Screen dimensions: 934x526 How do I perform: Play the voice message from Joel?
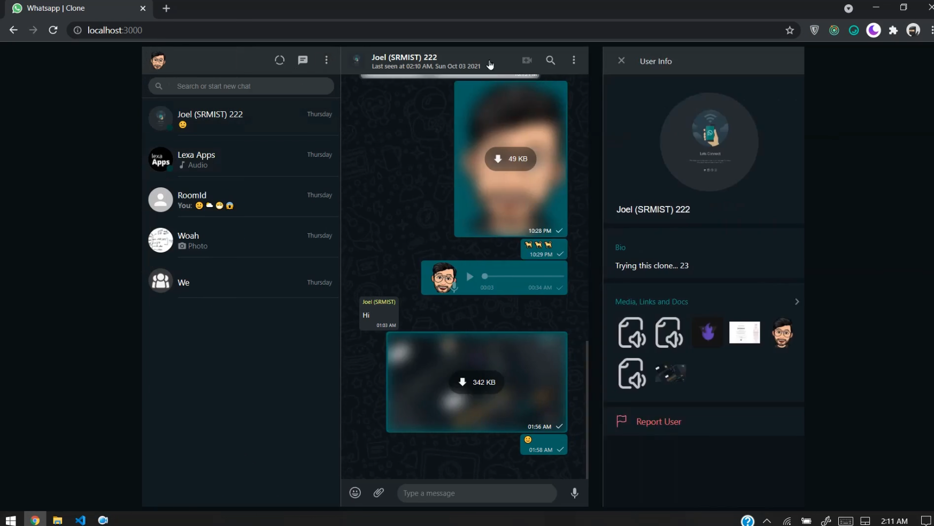(469, 277)
